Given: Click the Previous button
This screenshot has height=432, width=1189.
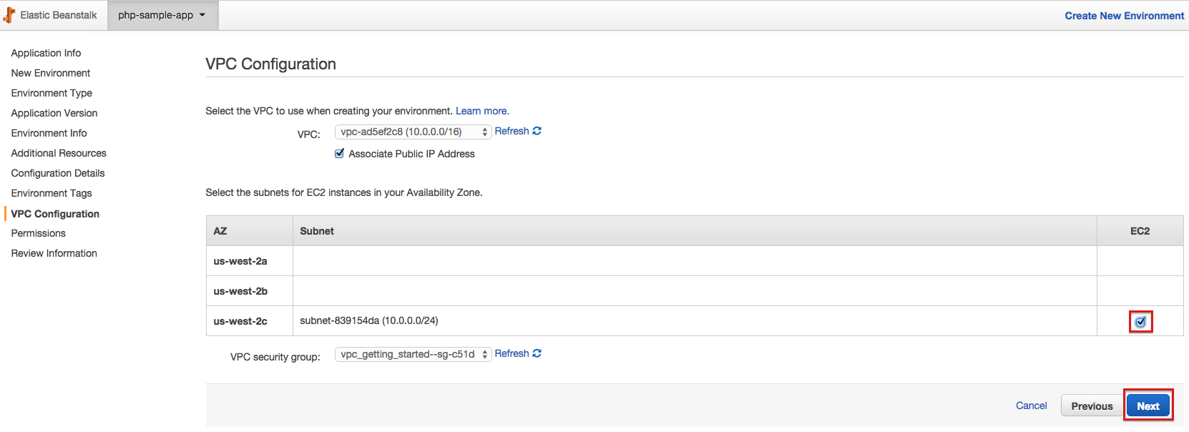Looking at the screenshot, I should [1092, 406].
